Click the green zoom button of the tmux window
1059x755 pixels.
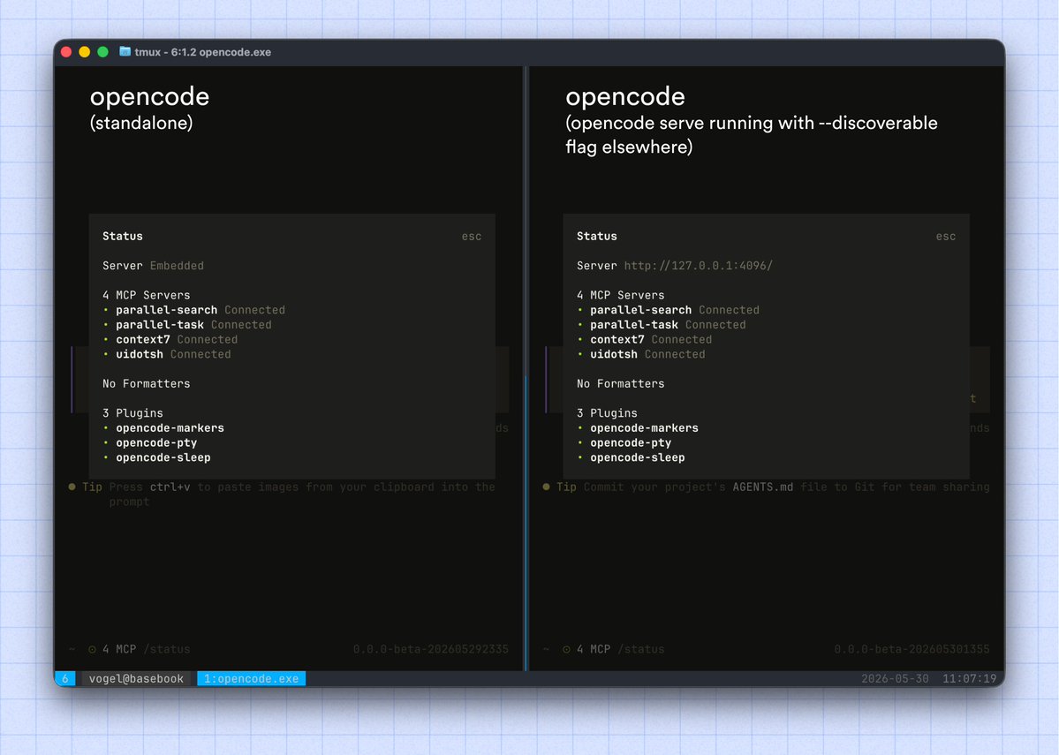pos(102,52)
